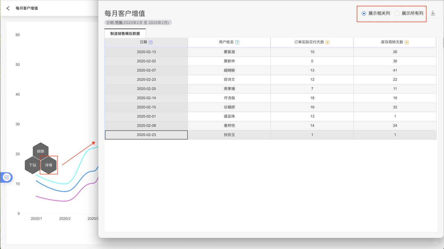This screenshot has width=444, height=249.
Task: Click the calendar icon in 日期 column header
Action: point(151,42)
